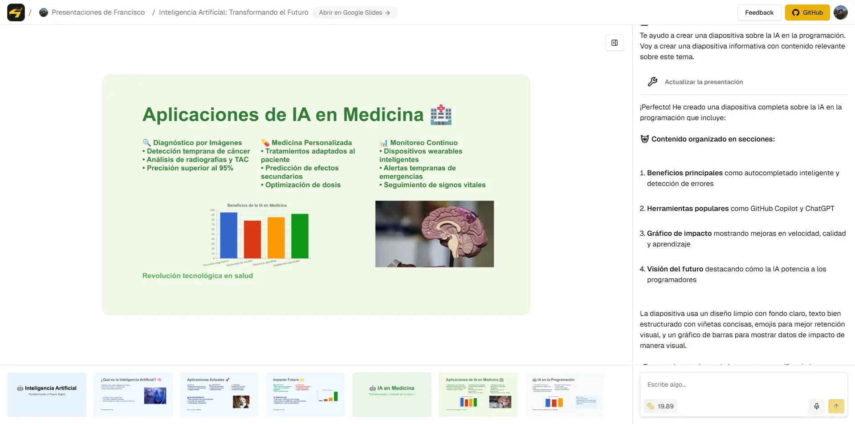Click the breadcrumb 'Inteligencia Artificial: Transformando el Futuro'
Viewport: 855px width, 424px height.
(233, 12)
